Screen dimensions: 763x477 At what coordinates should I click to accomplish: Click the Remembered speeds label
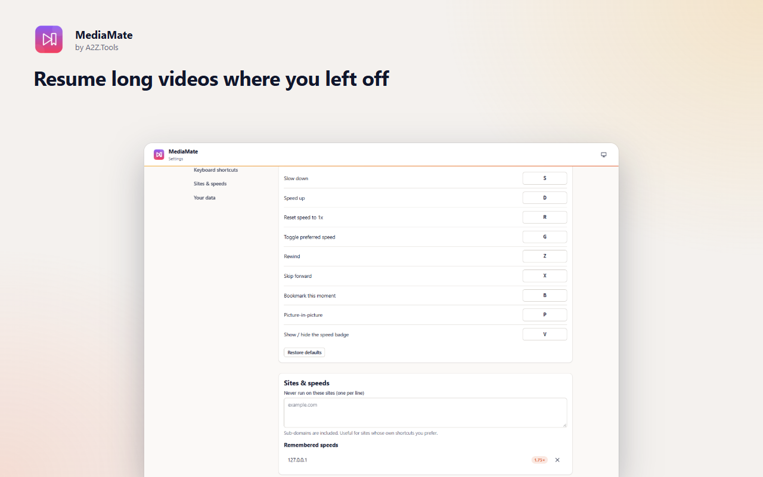pos(311,445)
